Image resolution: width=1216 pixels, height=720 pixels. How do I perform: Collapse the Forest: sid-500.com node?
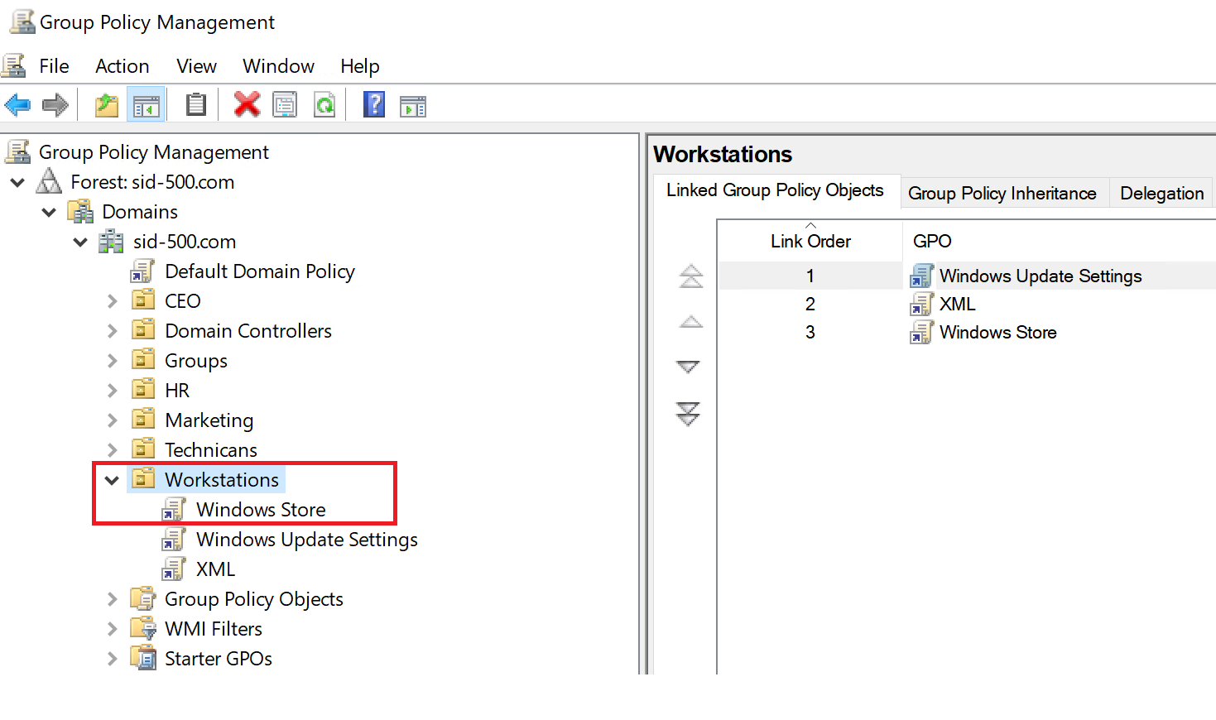(x=17, y=182)
